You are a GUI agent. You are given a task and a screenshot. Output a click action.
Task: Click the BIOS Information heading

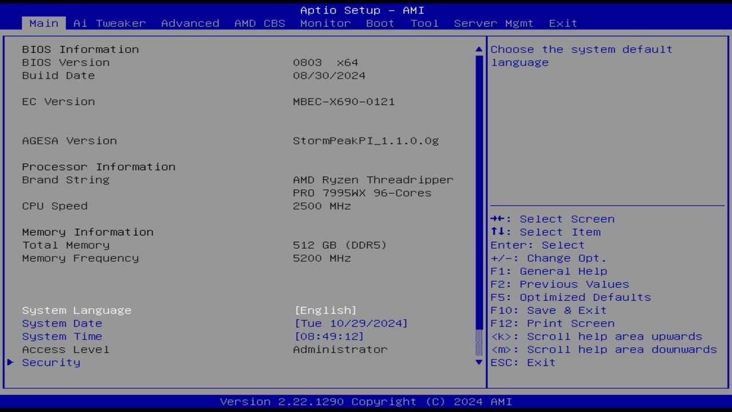(x=80, y=49)
